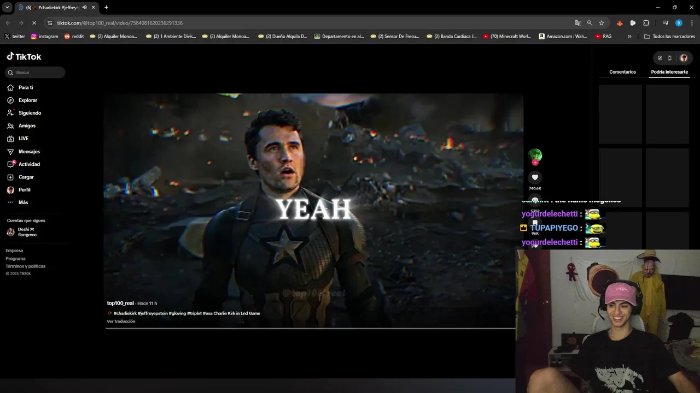Open the Minecraft Worl... YouTube bookmark
Screen dimensions: 700x393
pos(507,37)
